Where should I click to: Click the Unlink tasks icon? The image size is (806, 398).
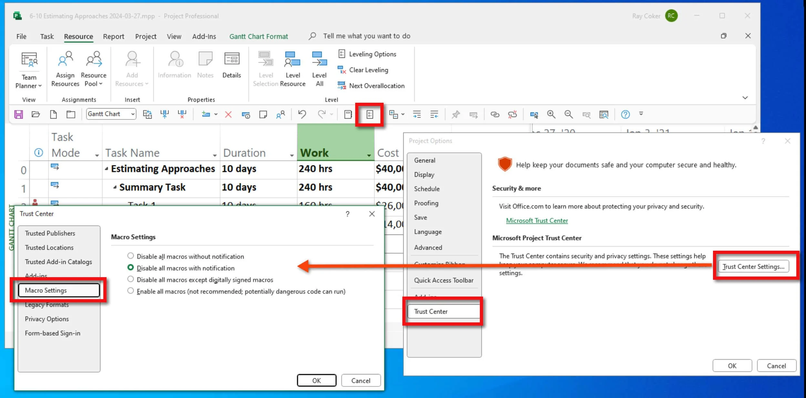click(x=512, y=114)
